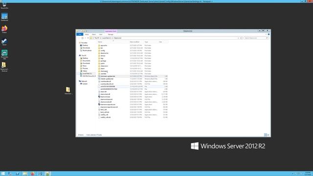Open the Local Disk (C:) breadcrumb chevron
The height and width of the screenshot is (176, 313).
click(x=112, y=38)
